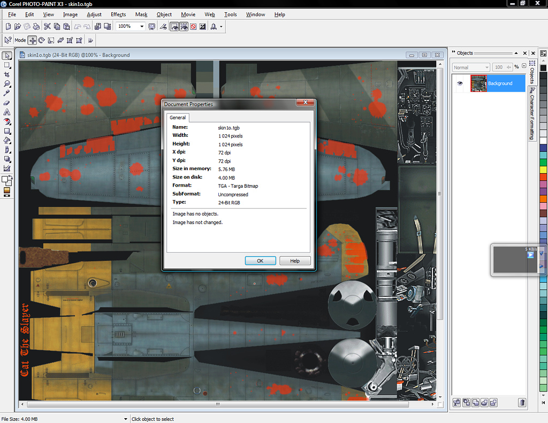Pick the Eyedropper tool
Image resolution: width=548 pixels, height=423 pixels.
[7, 93]
